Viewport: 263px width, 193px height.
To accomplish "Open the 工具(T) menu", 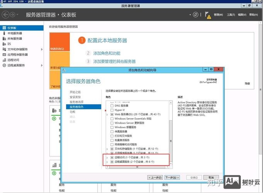I will (231, 15).
